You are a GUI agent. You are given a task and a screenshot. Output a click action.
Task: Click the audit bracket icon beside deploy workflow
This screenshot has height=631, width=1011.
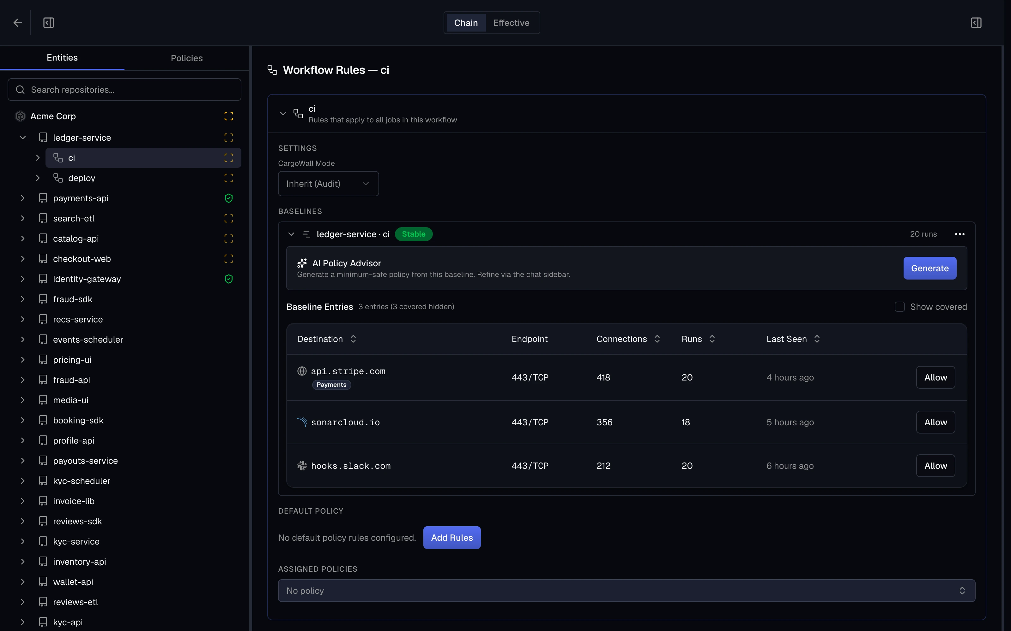[228, 178]
